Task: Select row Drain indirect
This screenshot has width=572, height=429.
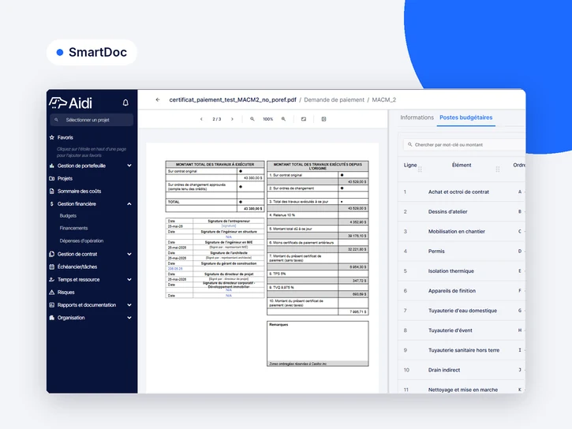Action: coord(462,370)
